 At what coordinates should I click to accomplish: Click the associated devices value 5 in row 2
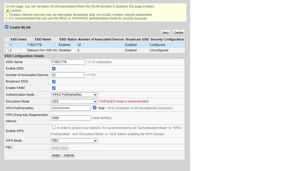78,50
